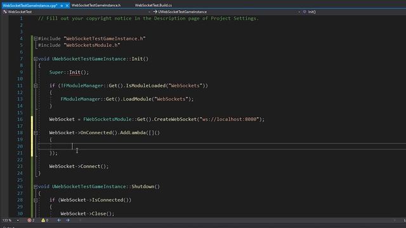The image size is (406, 228).
Task: Switch to WebSocketTest.Build.cs tab
Action: tap(154, 5)
